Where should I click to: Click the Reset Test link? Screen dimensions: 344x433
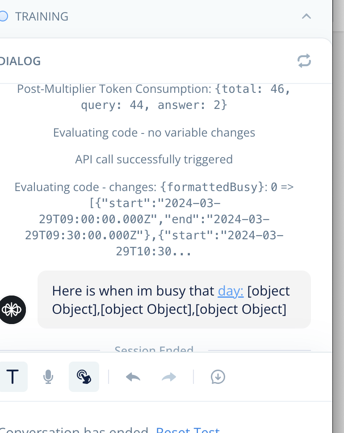188,430
